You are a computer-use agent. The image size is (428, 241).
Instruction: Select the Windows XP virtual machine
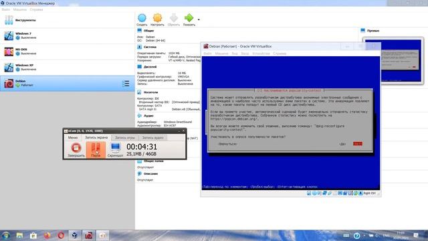click(68, 67)
